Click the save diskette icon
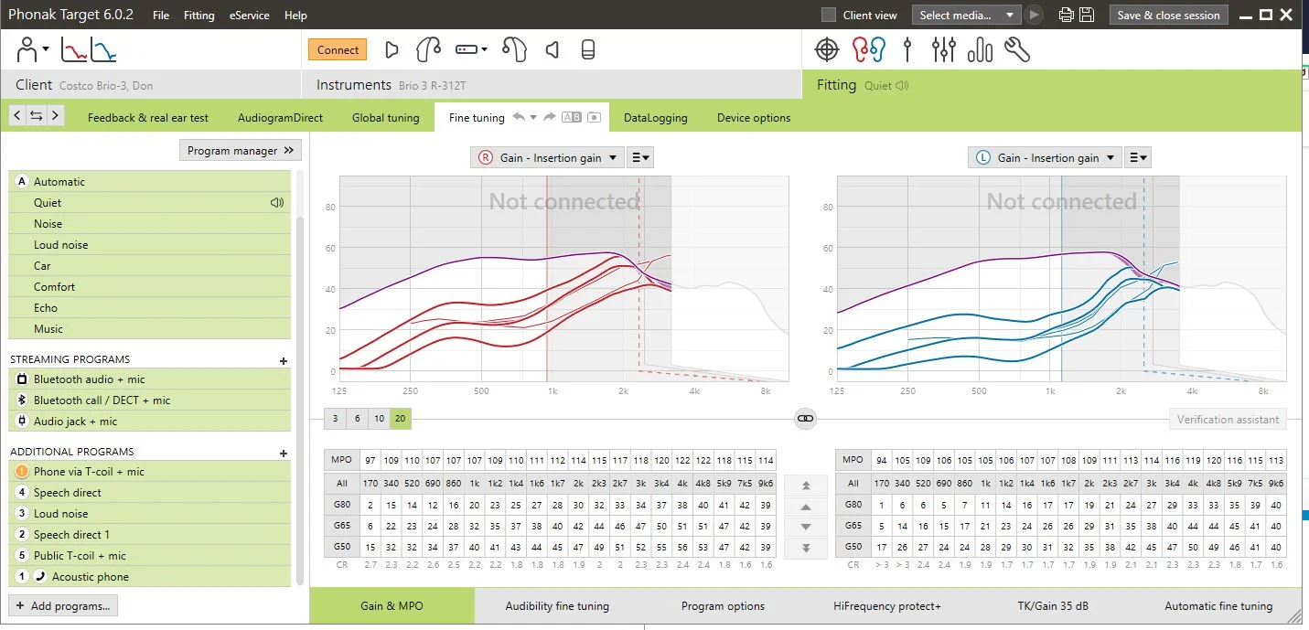This screenshot has height=630, width=1309. (x=1087, y=15)
